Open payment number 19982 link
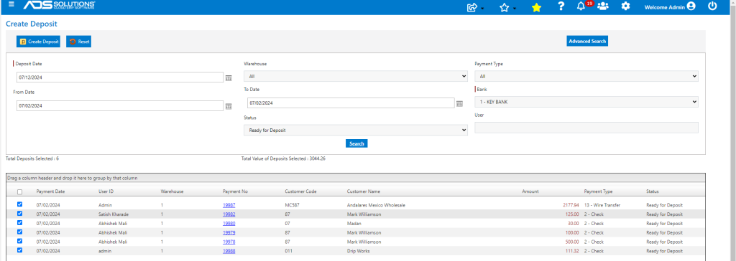The height and width of the screenshot is (261, 736). click(229, 214)
